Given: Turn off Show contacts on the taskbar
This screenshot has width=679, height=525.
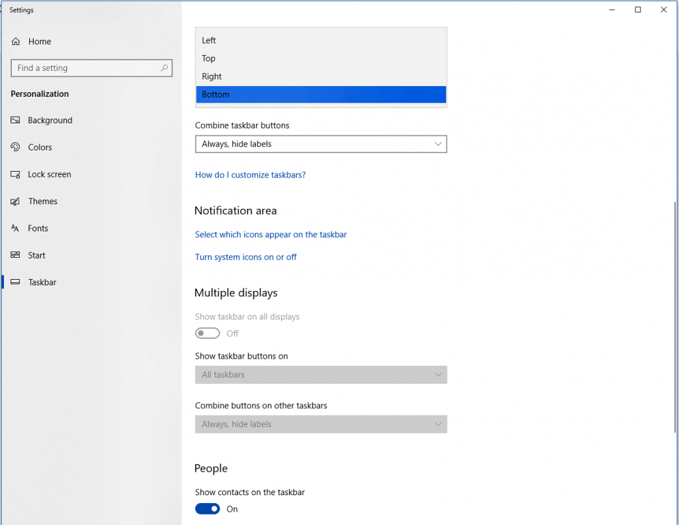Looking at the screenshot, I should click(208, 509).
